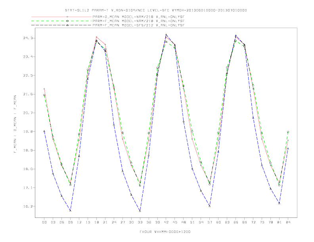Viewport: 314px width, 242px height.
Task: Click blue GFS triangle marker at hour 00
Action: (x=44, y=131)
